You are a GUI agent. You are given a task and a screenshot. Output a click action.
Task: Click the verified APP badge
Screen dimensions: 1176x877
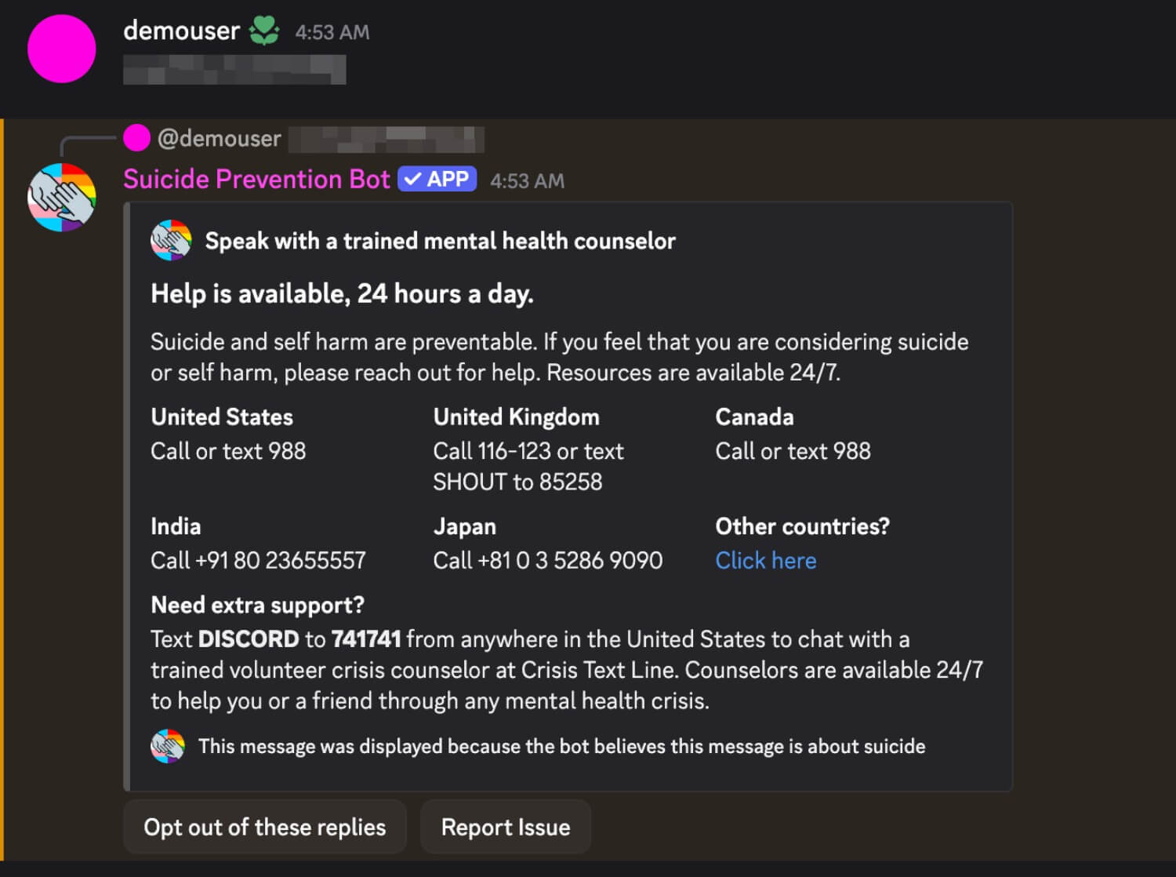[x=437, y=180]
